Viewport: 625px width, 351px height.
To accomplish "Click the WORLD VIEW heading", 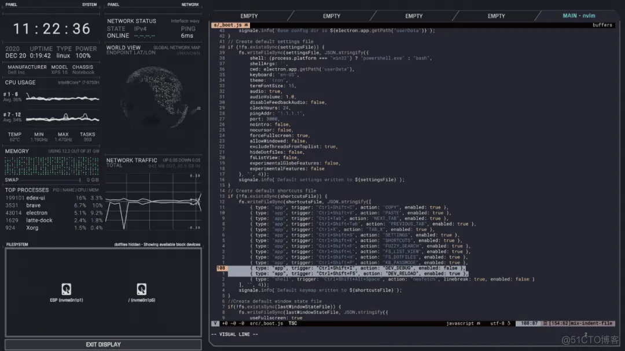I will click(x=123, y=48).
